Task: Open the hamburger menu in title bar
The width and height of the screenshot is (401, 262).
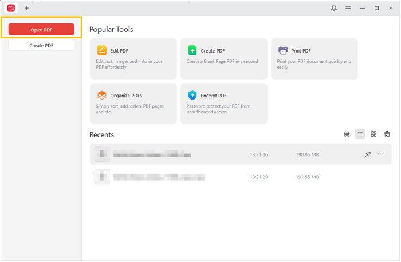Action: [348, 8]
